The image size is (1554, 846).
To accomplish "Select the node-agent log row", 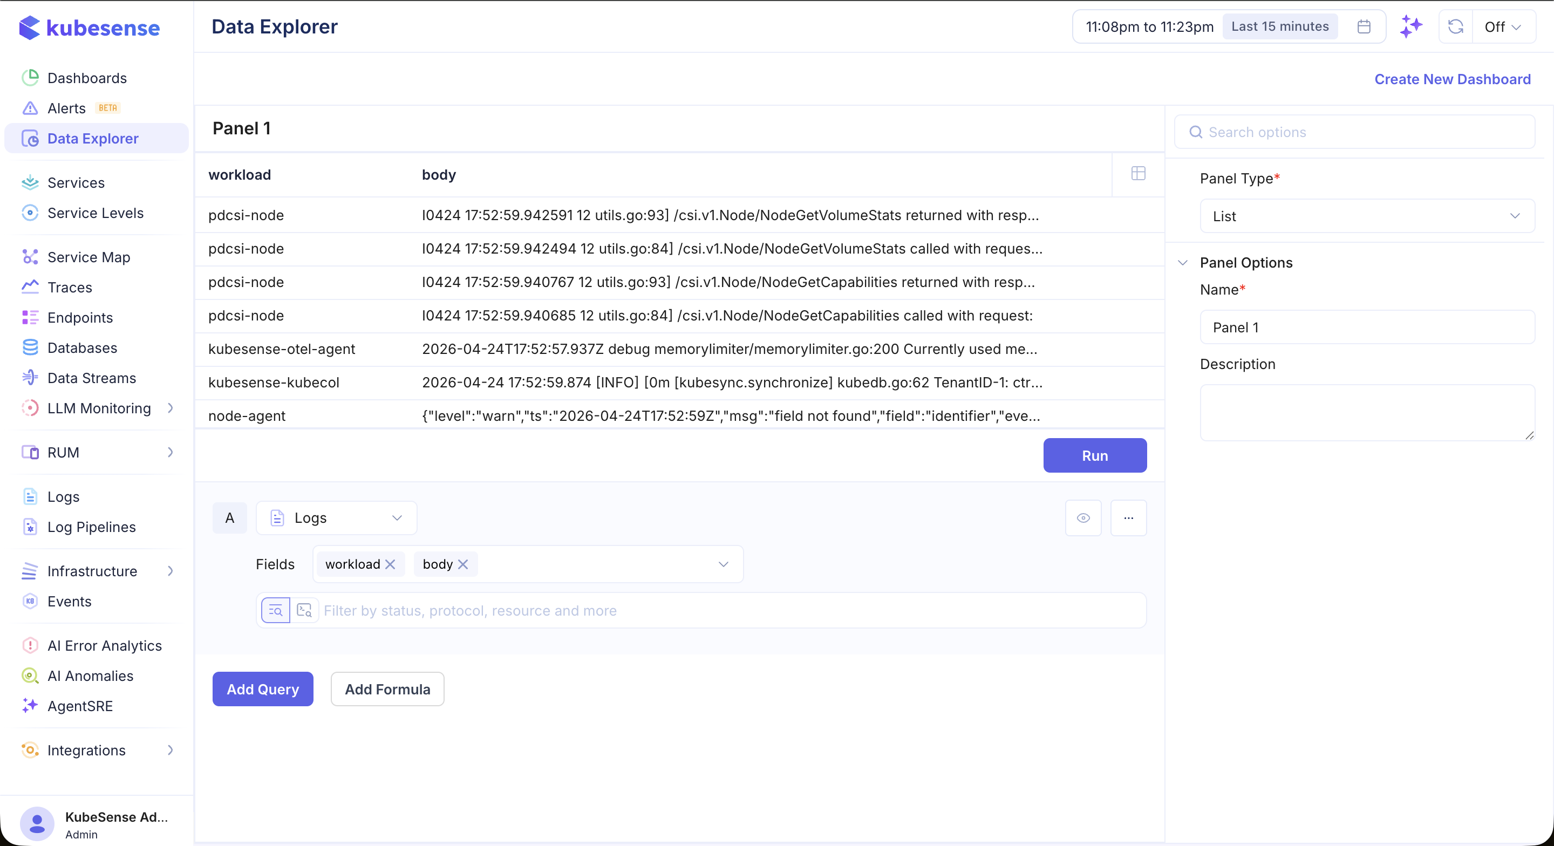I will pyautogui.click(x=679, y=415).
